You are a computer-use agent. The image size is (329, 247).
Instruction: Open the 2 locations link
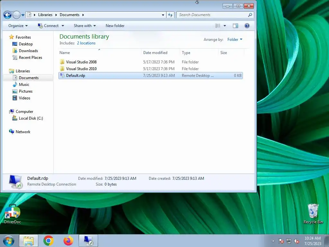(86, 43)
